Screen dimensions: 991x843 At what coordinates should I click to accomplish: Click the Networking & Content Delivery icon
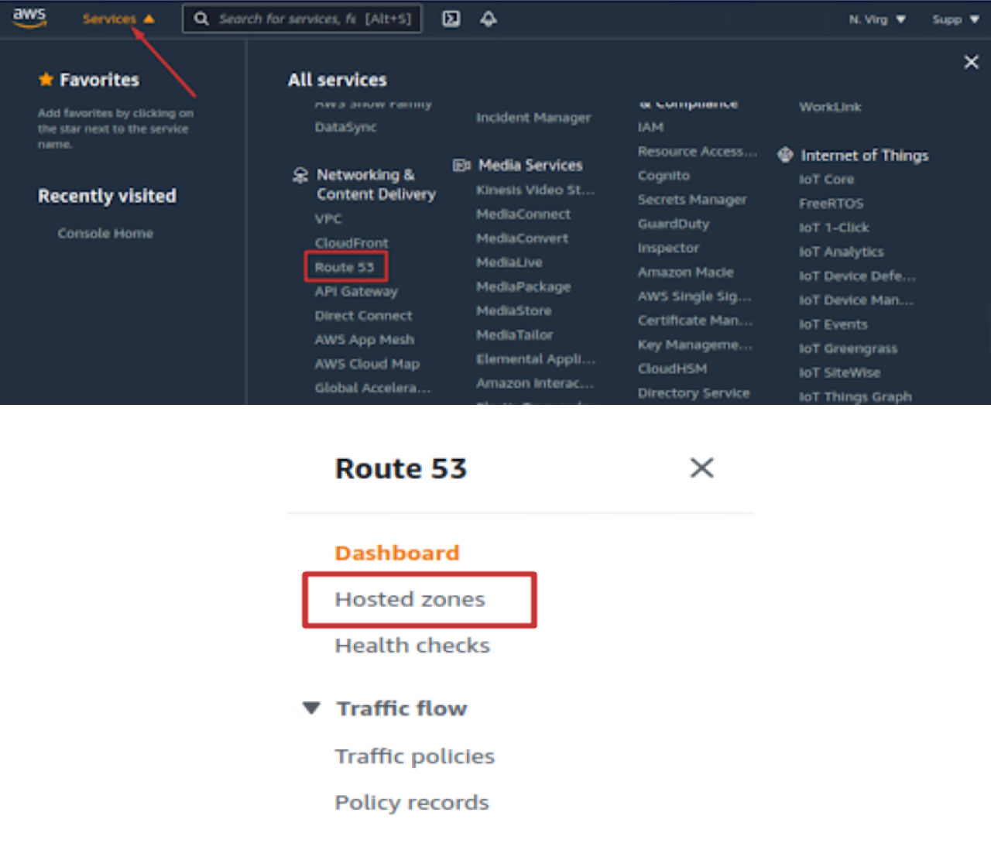click(x=300, y=175)
